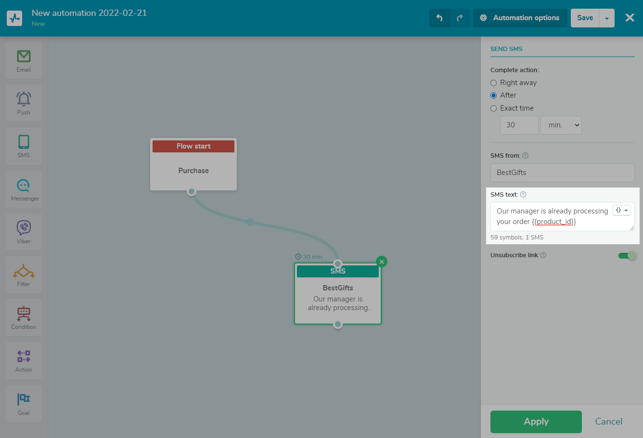Screen dimensions: 643x438
Task: Select the Goal flag block
Action: (x=24, y=403)
